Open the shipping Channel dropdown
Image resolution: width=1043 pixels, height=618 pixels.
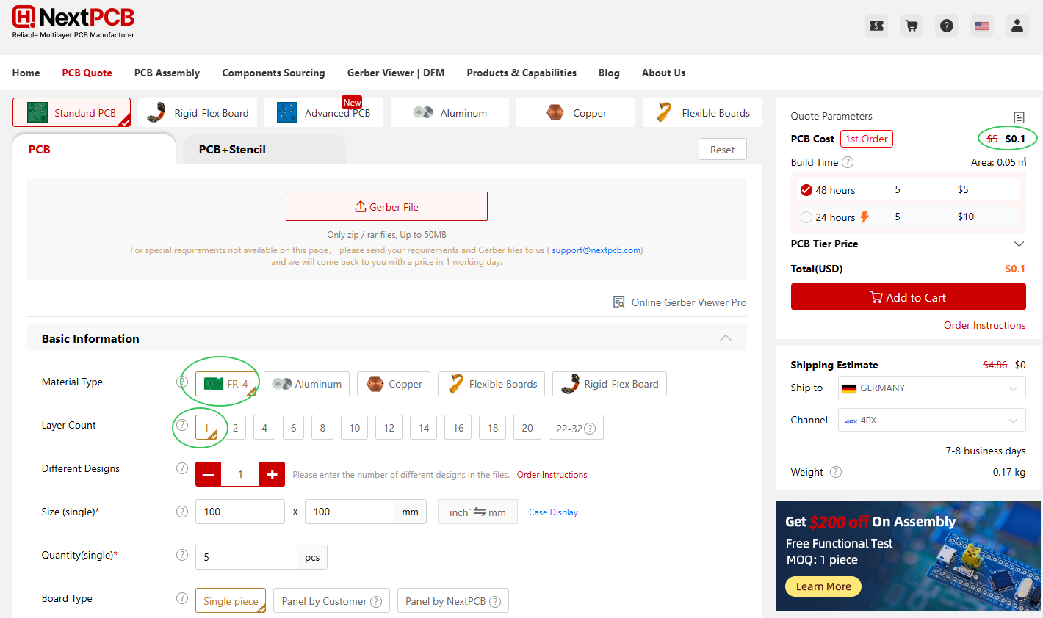[x=931, y=421]
